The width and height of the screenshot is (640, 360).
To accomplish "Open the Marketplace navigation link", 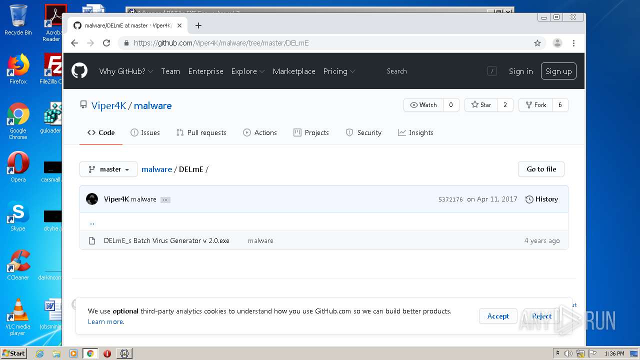I will [294, 71].
